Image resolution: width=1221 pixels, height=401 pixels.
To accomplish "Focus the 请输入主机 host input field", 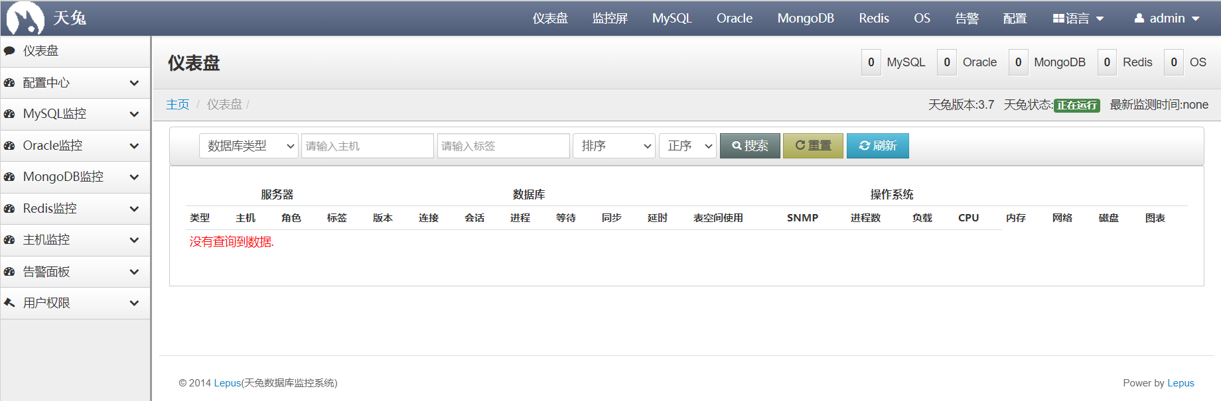I will 367,146.
